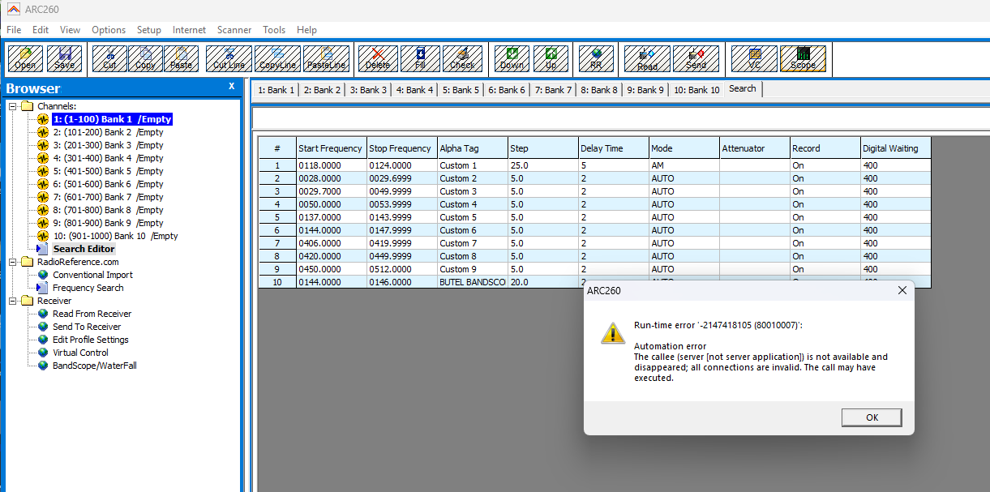This screenshot has width=990, height=492.
Task: Click the Save toolbar icon
Action: coord(64,58)
